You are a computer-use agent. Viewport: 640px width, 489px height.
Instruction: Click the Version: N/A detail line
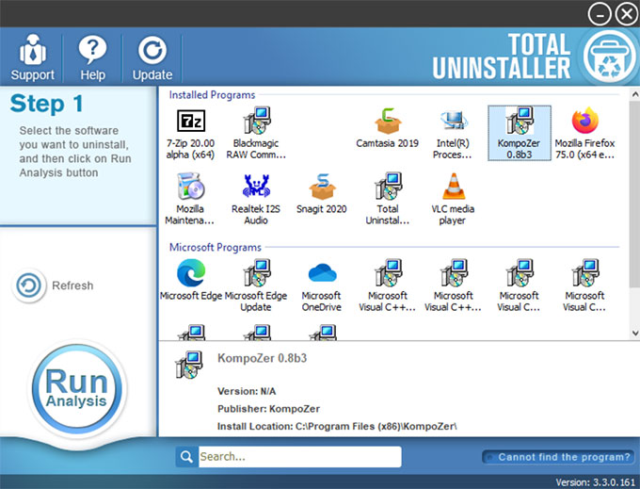pos(247,391)
